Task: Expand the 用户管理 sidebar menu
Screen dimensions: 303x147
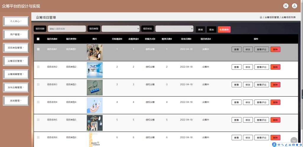Action: 16,34
